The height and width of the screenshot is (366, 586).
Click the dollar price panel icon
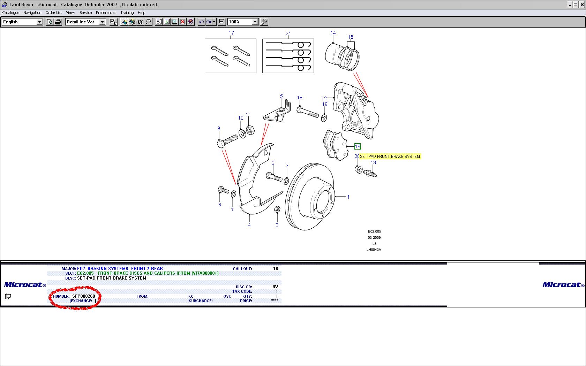click(x=167, y=22)
